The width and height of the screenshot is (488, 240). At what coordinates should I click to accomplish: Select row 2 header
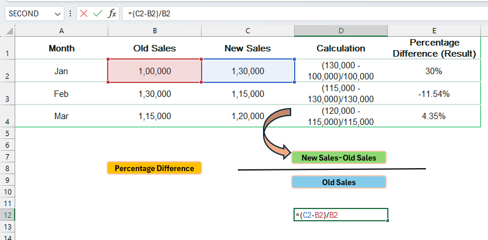(x=8, y=71)
